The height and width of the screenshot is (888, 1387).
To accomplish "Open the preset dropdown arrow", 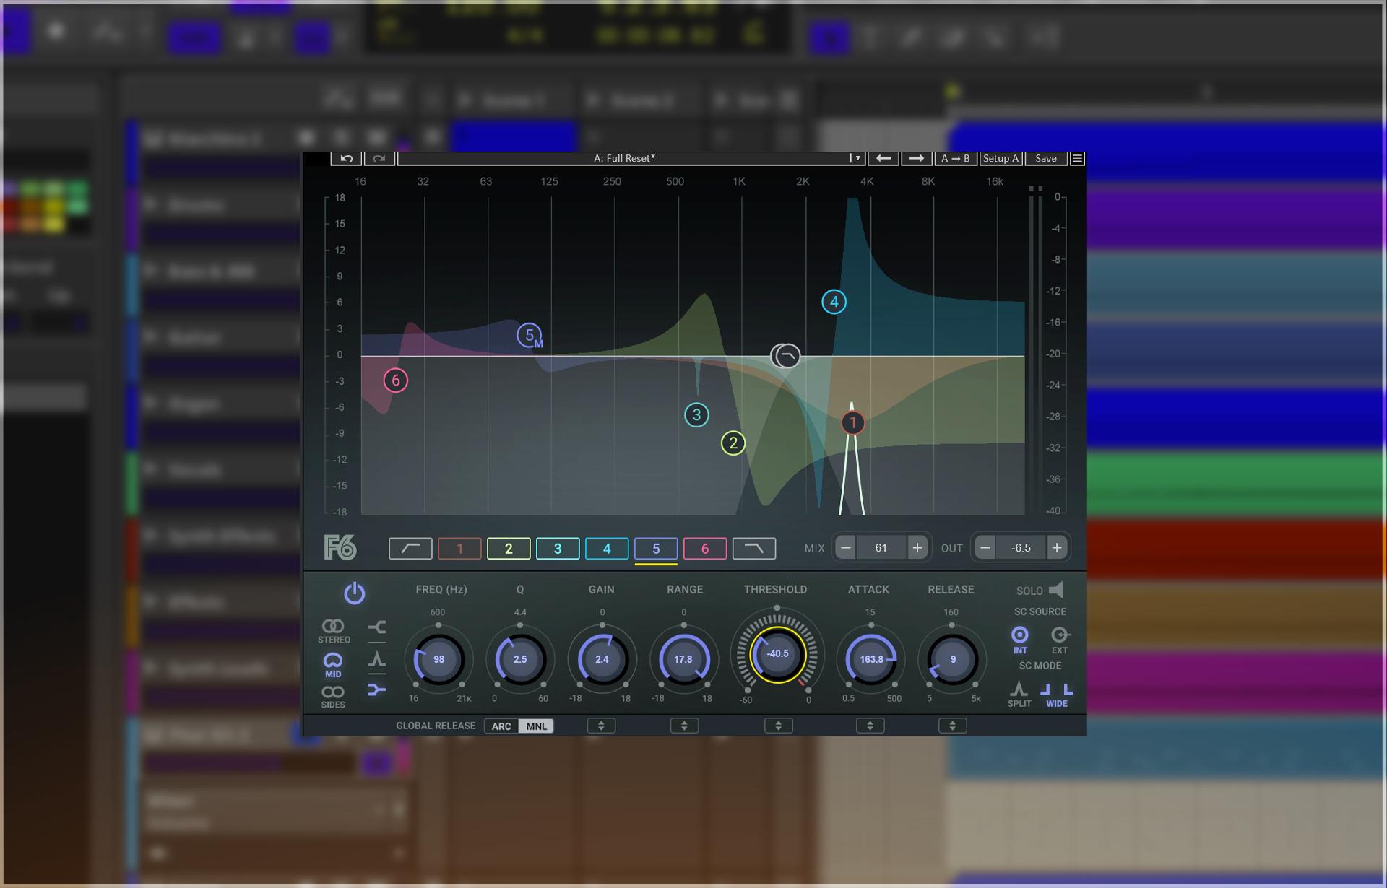I will pyautogui.click(x=857, y=158).
